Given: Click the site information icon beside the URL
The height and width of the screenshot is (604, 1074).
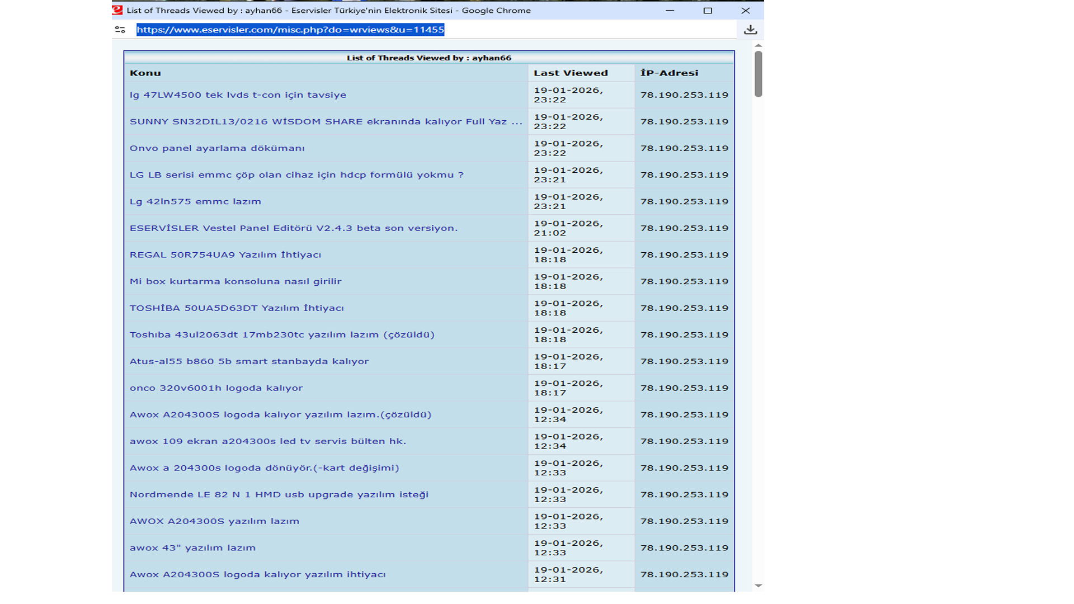Looking at the screenshot, I should click(120, 30).
